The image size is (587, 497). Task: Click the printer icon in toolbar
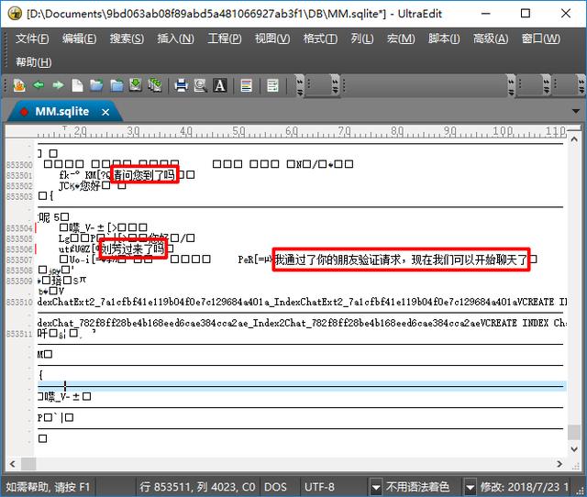pos(181,85)
